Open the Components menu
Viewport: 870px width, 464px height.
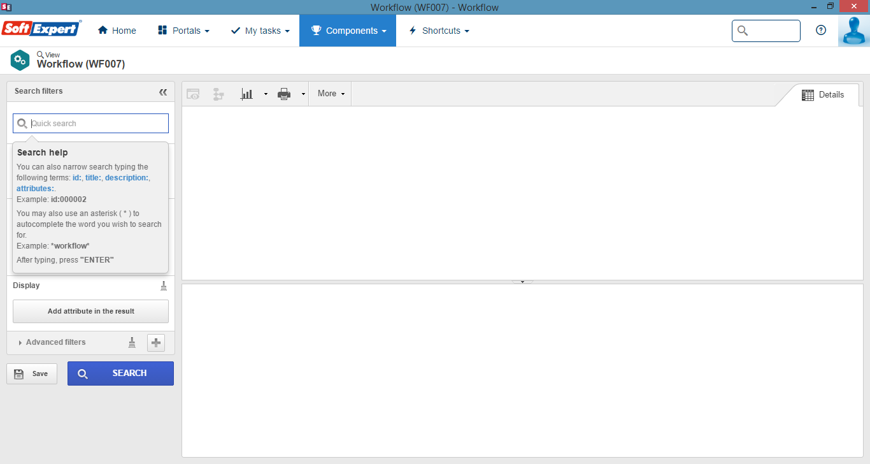pyautogui.click(x=348, y=31)
